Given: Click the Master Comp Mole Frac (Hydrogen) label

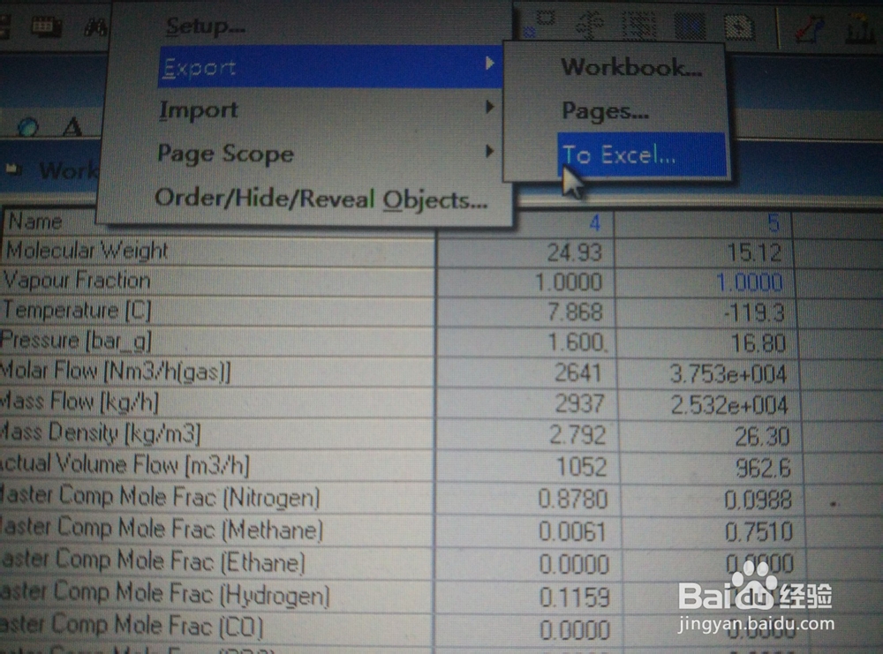Looking at the screenshot, I should click(164, 594).
